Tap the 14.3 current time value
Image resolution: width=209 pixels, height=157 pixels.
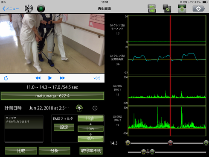[114, 143]
